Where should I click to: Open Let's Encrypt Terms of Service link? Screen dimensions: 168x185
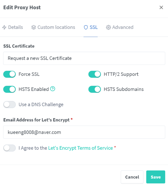[81, 148]
